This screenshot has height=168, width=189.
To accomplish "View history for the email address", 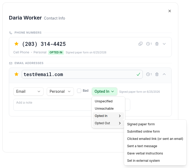I will 149,74.
